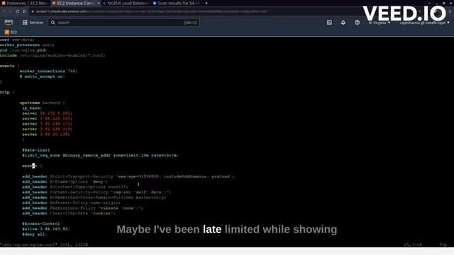
Task: Switch to the NGINX Load Balancer tab
Action: coord(126,3)
